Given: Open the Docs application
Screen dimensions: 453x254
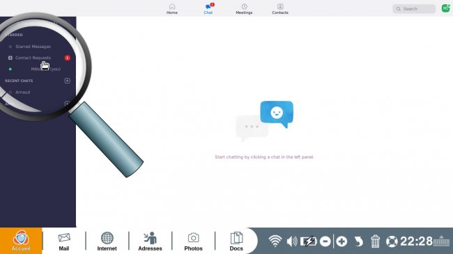Looking at the screenshot, I should pyautogui.click(x=236, y=241).
